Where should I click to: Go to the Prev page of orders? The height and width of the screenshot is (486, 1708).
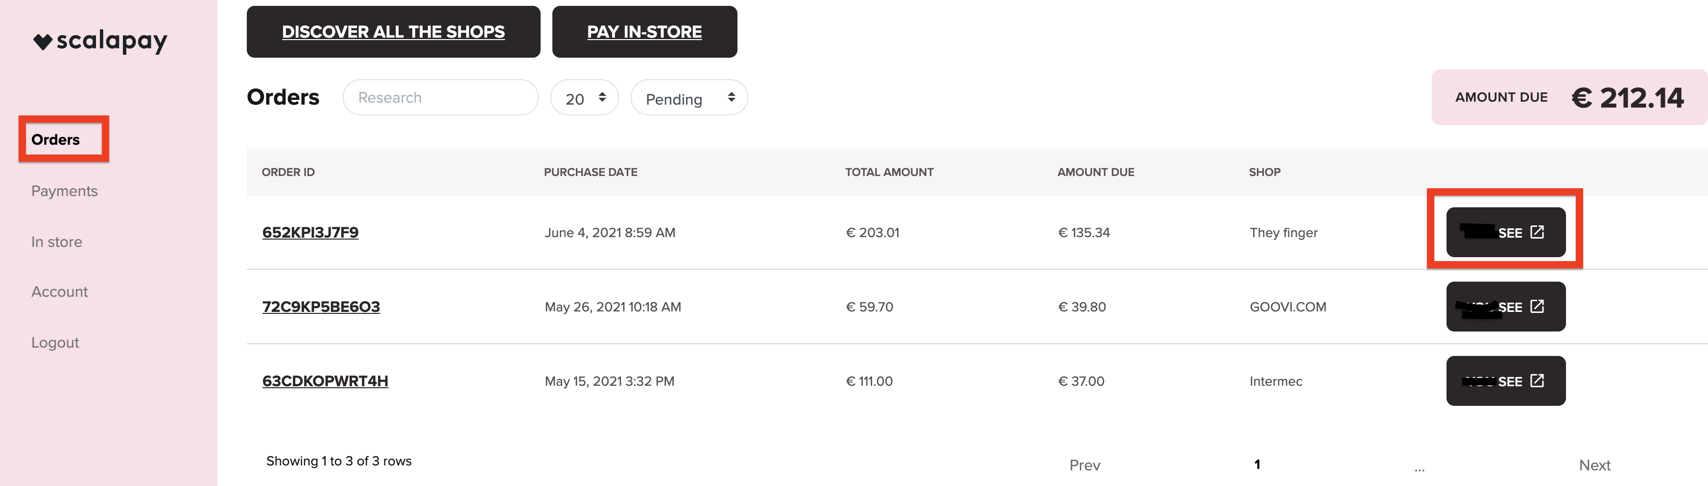(1085, 465)
